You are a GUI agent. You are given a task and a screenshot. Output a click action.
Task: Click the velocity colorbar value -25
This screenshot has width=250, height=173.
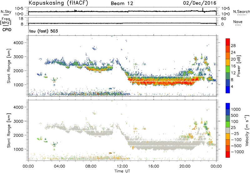[x=235, y=134]
